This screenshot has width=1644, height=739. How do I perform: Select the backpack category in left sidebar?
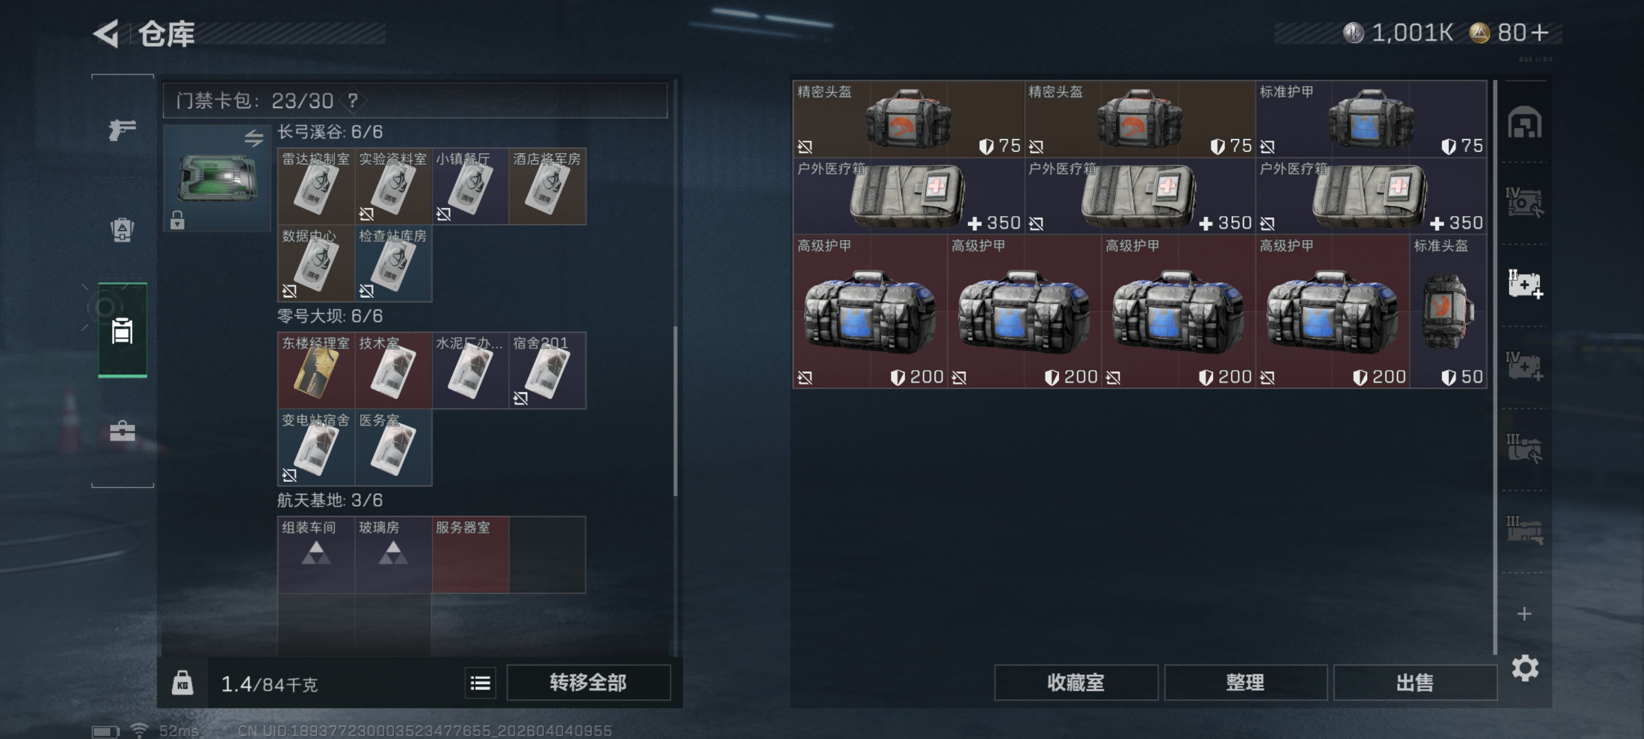coord(122,229)
